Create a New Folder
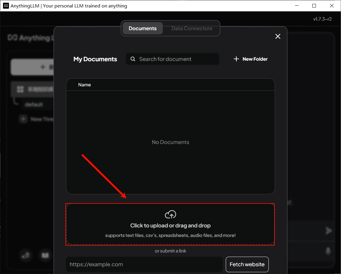This screenshot has width=341, height=274. click(x=251, y=59)
